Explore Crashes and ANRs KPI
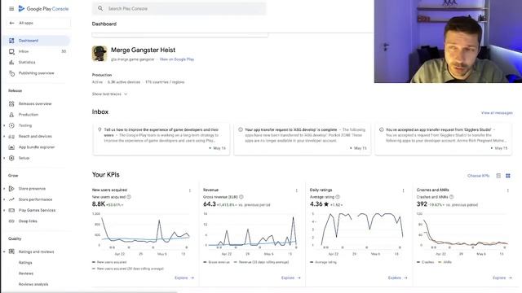This screenshot has height=293, width=522. [x=502, y=278]
